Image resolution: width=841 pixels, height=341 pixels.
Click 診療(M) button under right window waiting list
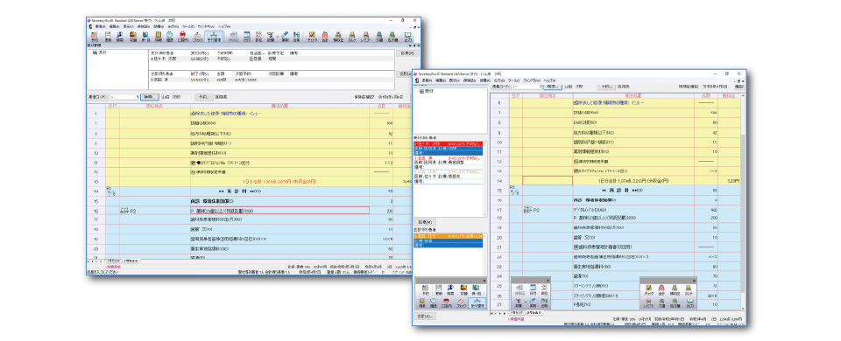coord(425,222)
